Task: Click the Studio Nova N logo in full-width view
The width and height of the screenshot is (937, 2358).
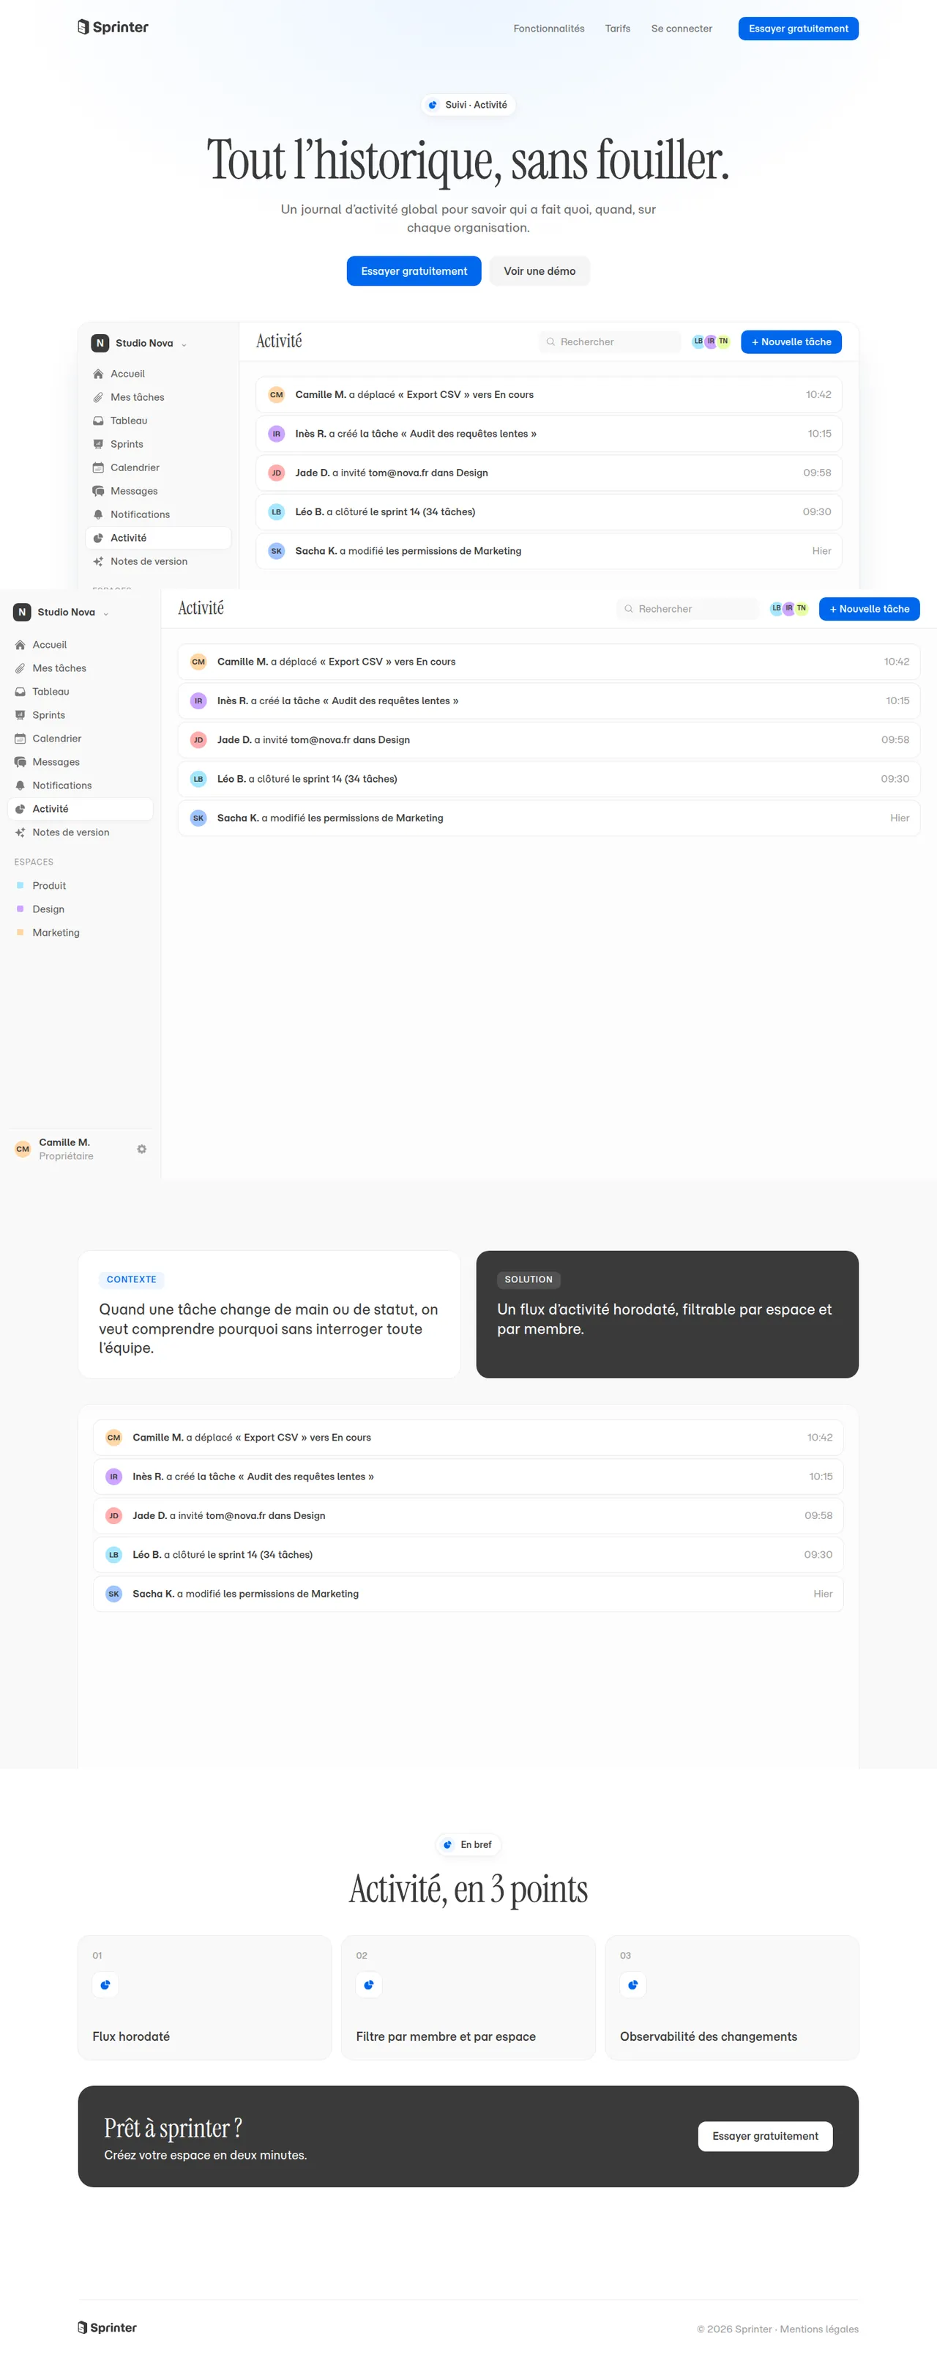Action: click(22, 613)
